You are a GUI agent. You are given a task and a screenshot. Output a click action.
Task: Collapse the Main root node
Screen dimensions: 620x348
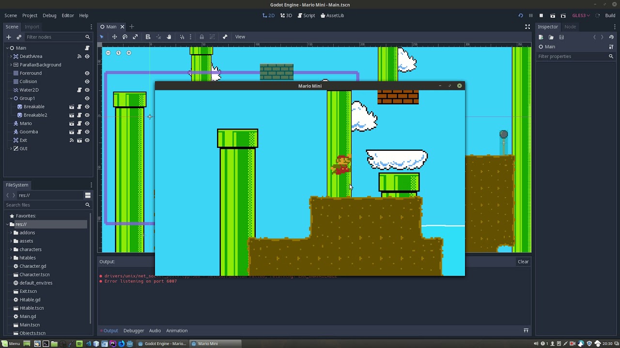[x=7, y=48]
